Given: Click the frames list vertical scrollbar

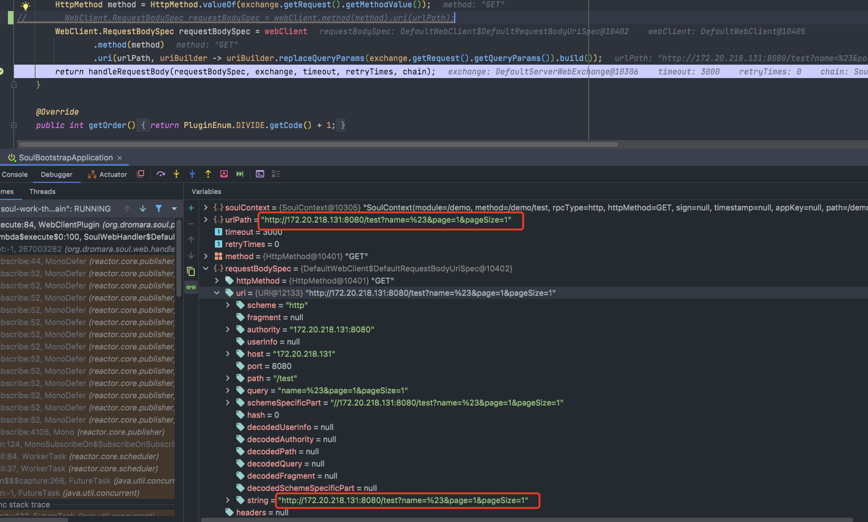Looking at the screenshot, I should (179, 257).
